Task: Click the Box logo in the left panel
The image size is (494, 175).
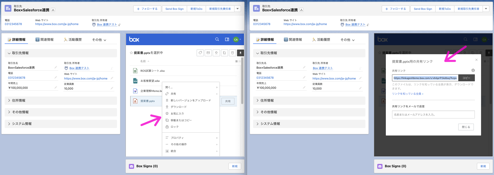Action: click(x=134, y=39)
